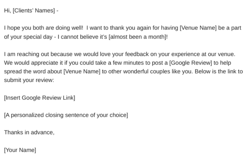
Task: Place cursor at the 'Hi,' greeting
Action: click(7, 10)
